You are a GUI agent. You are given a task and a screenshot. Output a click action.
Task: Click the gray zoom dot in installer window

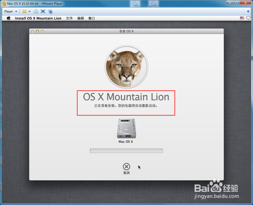[x=42, y=31]
